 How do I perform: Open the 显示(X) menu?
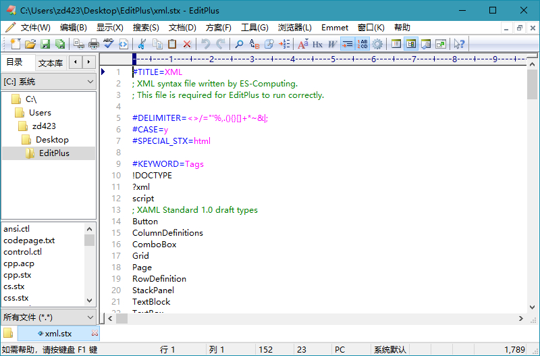pos(110,28)
